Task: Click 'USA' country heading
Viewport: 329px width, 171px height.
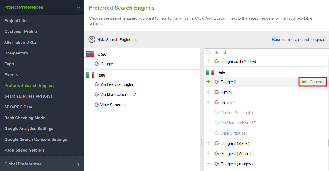Action: click(102, 54)
